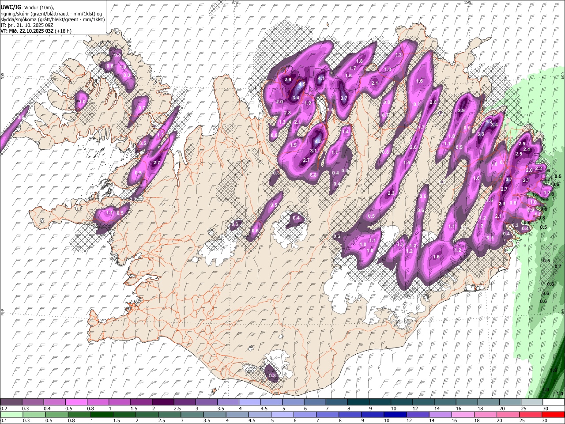Viewport: 565px width, 424px height.
Task: Click the '15W' longitude label at top
Action: click(x=467, y=2)
